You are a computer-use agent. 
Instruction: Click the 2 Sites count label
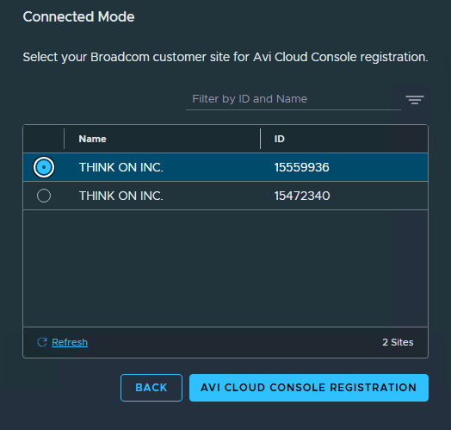(x=398, y=342)
